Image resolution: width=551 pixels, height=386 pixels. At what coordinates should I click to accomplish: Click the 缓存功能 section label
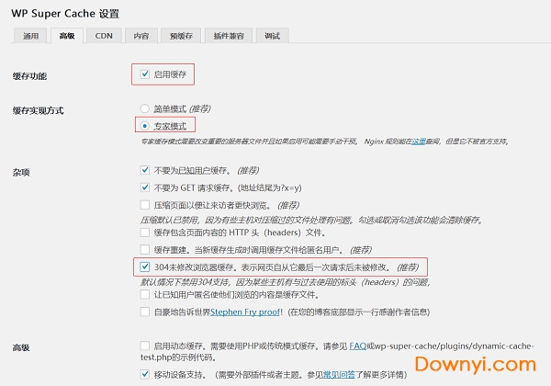[x=29, y=76]
